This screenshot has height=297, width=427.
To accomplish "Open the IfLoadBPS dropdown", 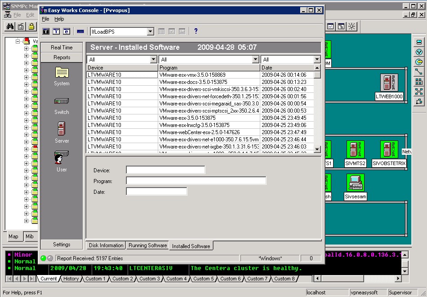I will [151, 31].
